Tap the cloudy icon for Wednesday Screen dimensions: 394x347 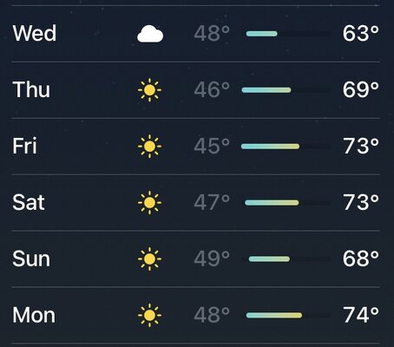tap(150, 34)
